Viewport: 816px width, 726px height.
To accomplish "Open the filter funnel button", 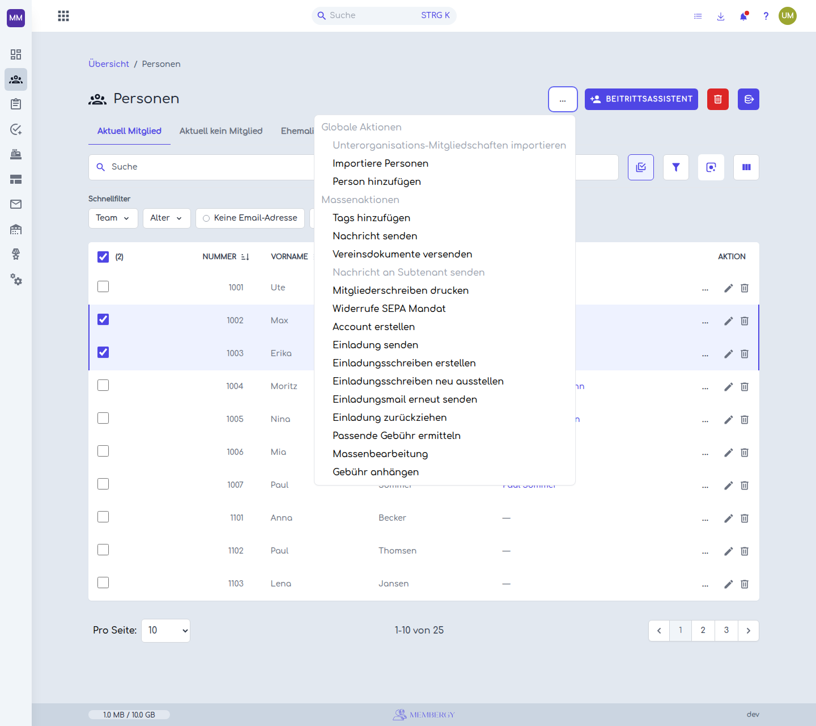I will (676, 167).
